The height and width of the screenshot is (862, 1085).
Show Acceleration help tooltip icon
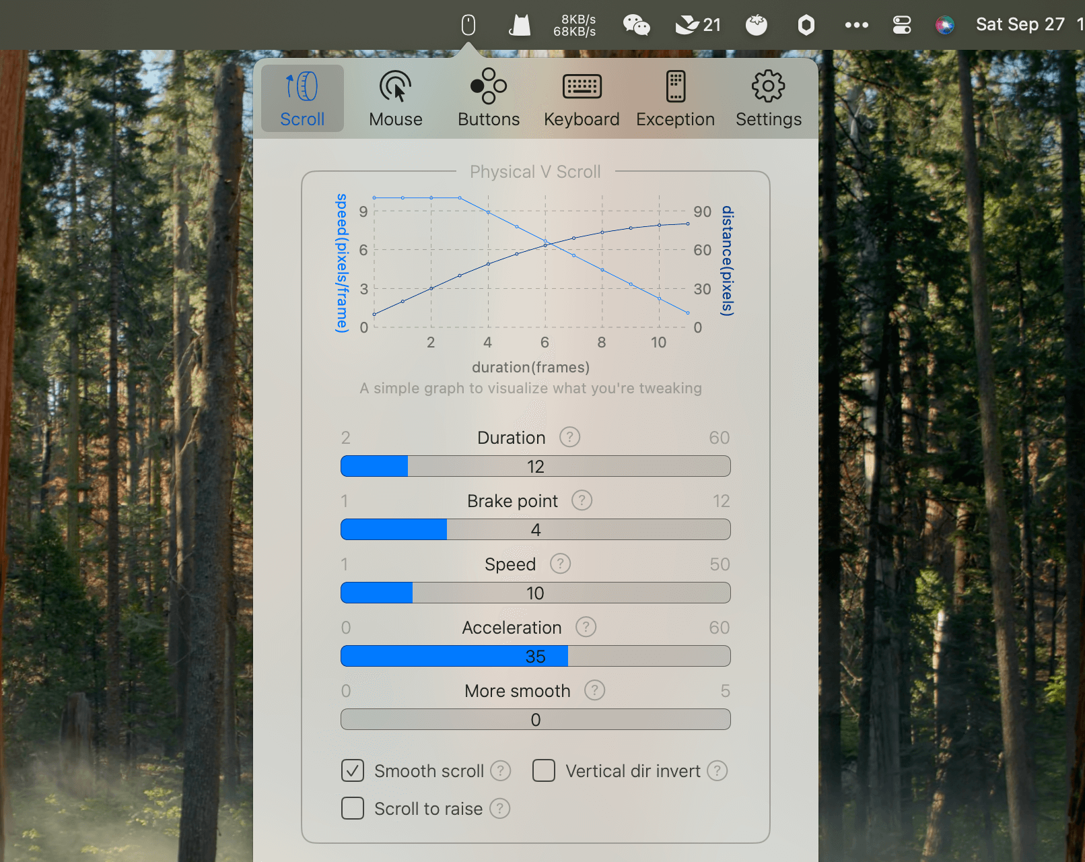click(586, 627)
